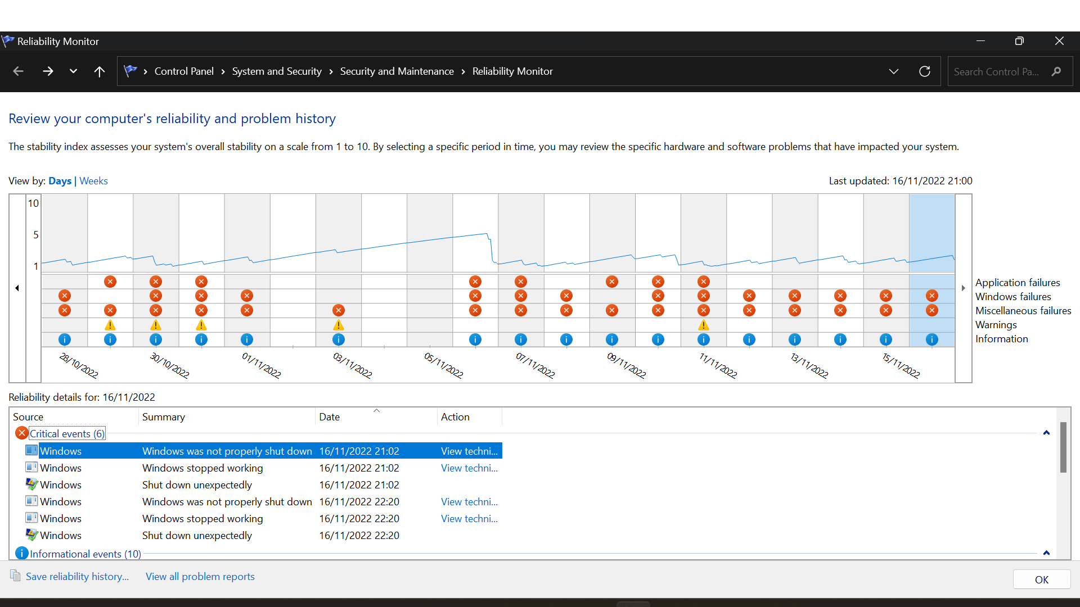Click View all problem reports link
Image resolution: width=1080 pixels, height=607 pixels.
[x=200, y=576]
